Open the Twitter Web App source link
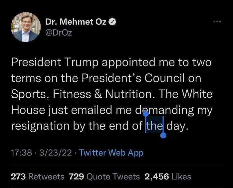 [111, 153]
